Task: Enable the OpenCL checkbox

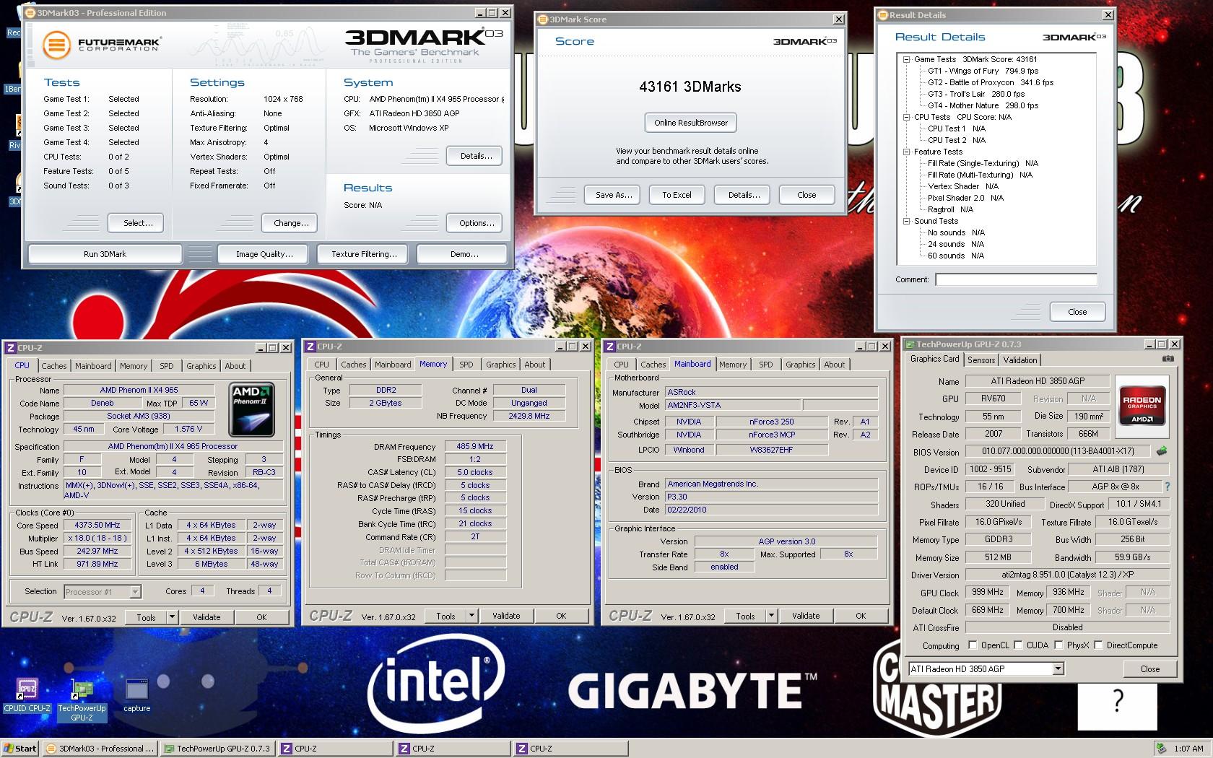Action: tap(973, 645)
